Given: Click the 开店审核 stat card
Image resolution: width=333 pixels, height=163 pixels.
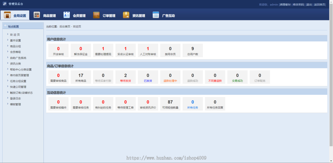Looking at the screenshot, I should tap(58, 50).
